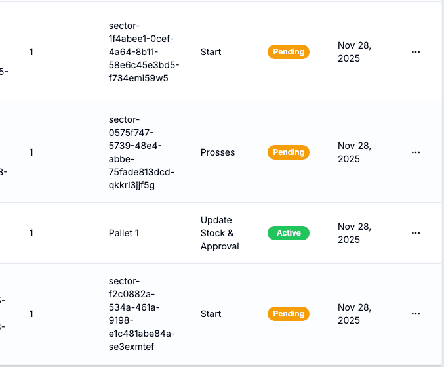Click the Pending badge of the sector-f2c0882a row
The image size is (444, 367).
tap(288, 314)
